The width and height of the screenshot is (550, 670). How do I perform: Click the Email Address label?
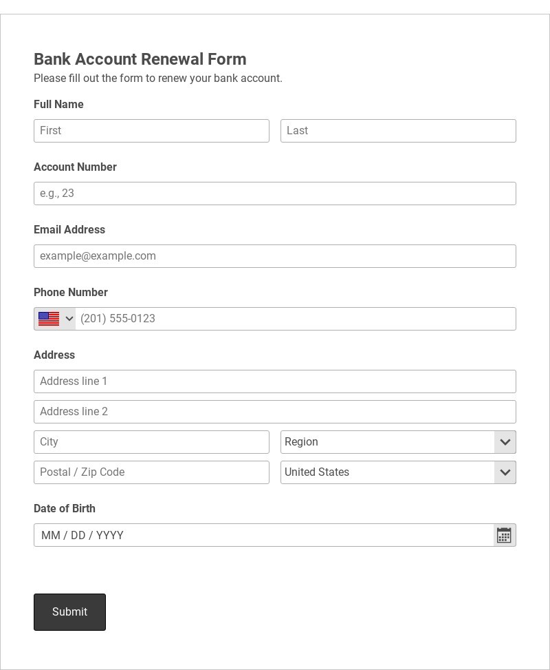click(69, 229)
